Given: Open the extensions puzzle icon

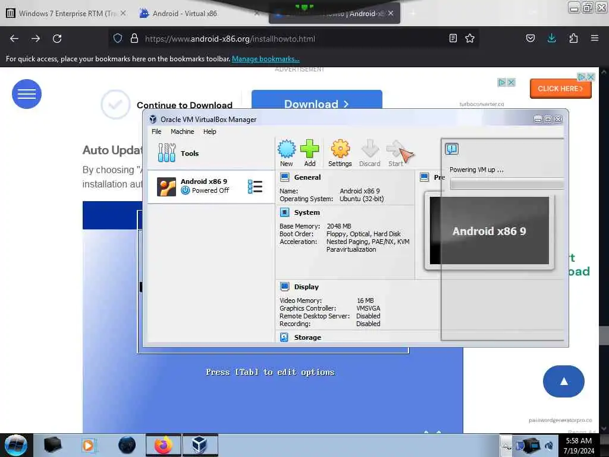Looking at the screenshot, I should 573,39.
